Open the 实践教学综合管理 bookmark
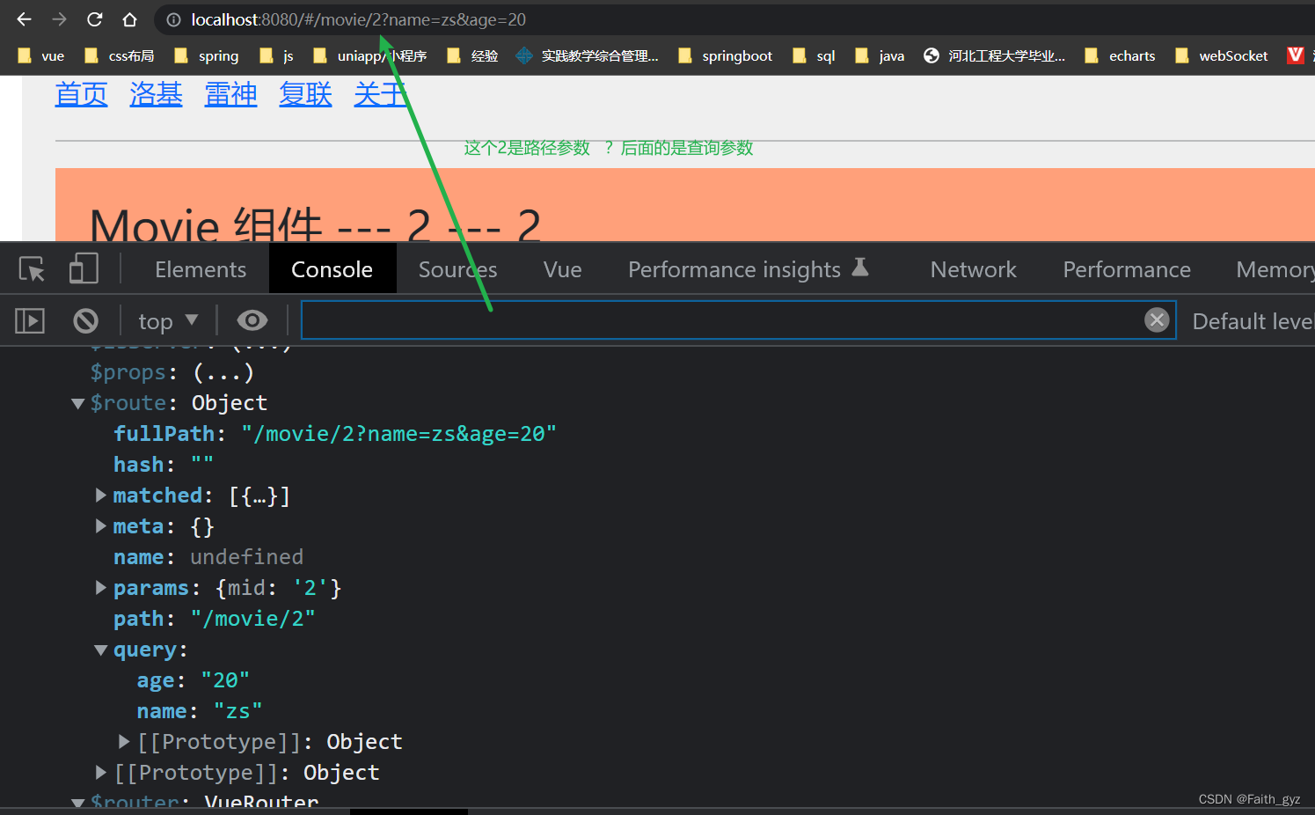 (587, 55)
